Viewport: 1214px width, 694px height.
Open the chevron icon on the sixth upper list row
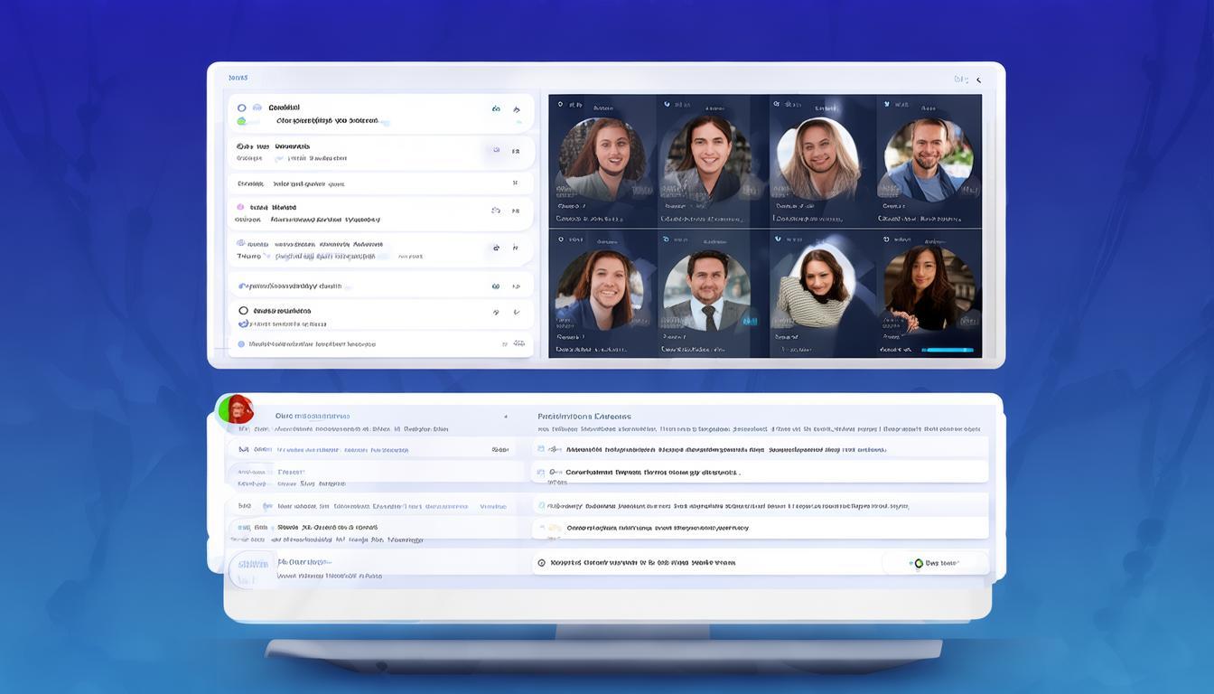tap(516, 286)
